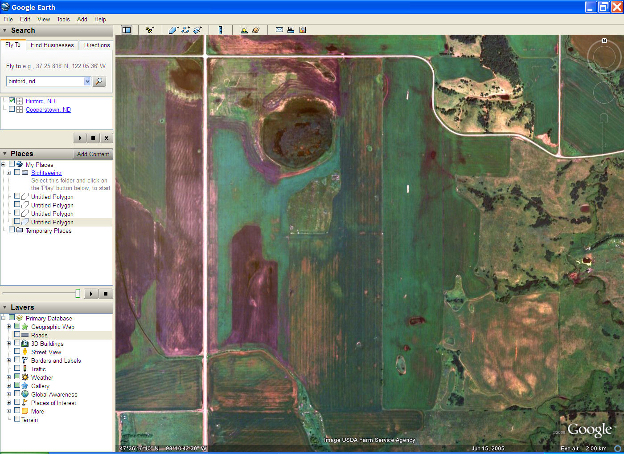624x454 pixels.
Task: Check the Sightseeing folder checkbox
Action: coord(17,172)
